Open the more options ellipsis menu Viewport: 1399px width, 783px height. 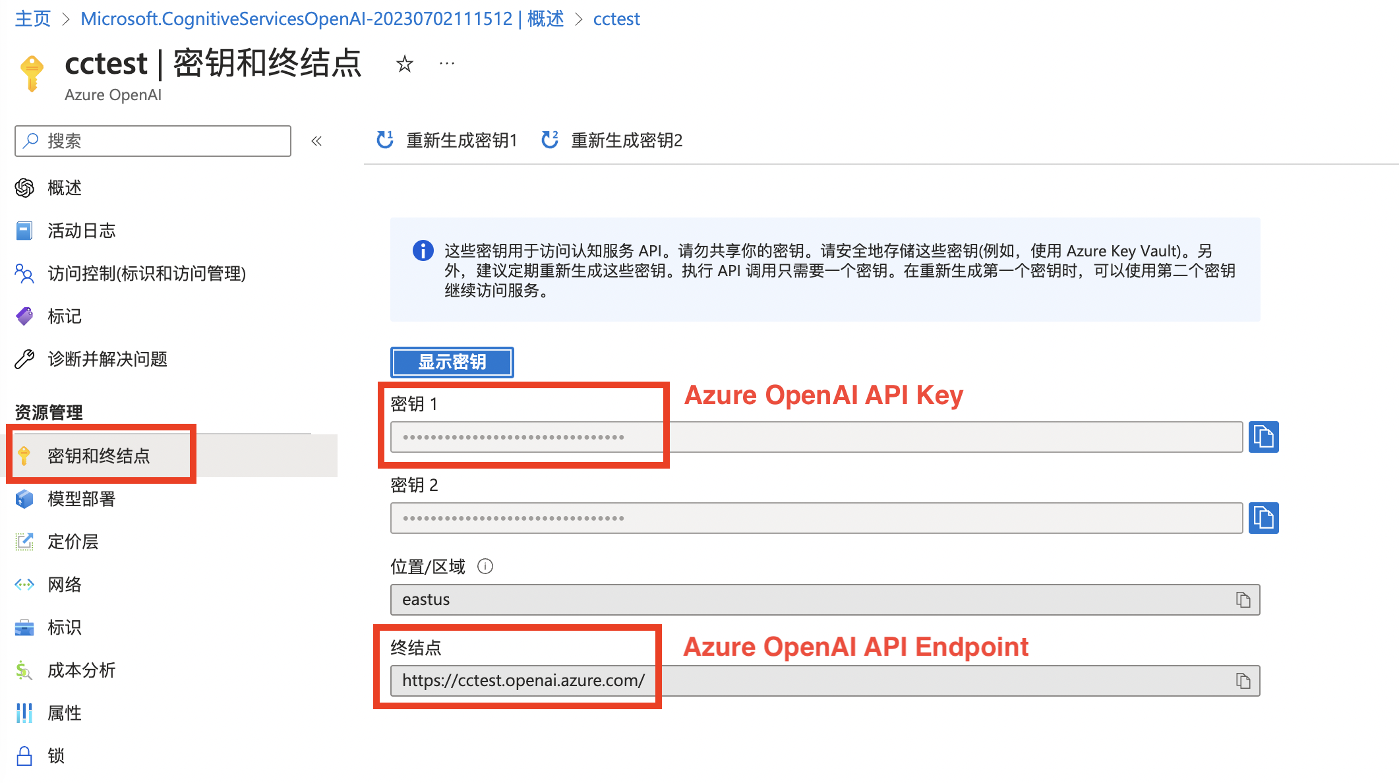(446, 64)
